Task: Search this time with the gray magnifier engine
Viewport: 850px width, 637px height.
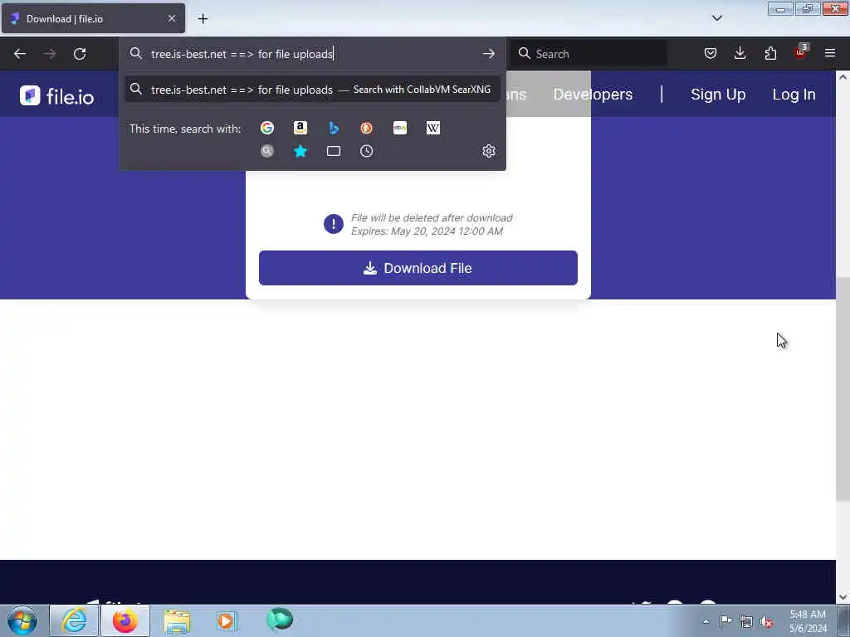Action: pos(266,151)
